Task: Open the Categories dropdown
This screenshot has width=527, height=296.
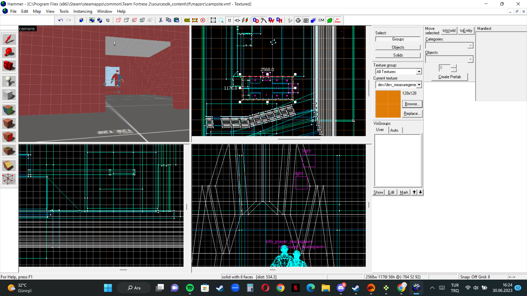Action: click(470, 45)
